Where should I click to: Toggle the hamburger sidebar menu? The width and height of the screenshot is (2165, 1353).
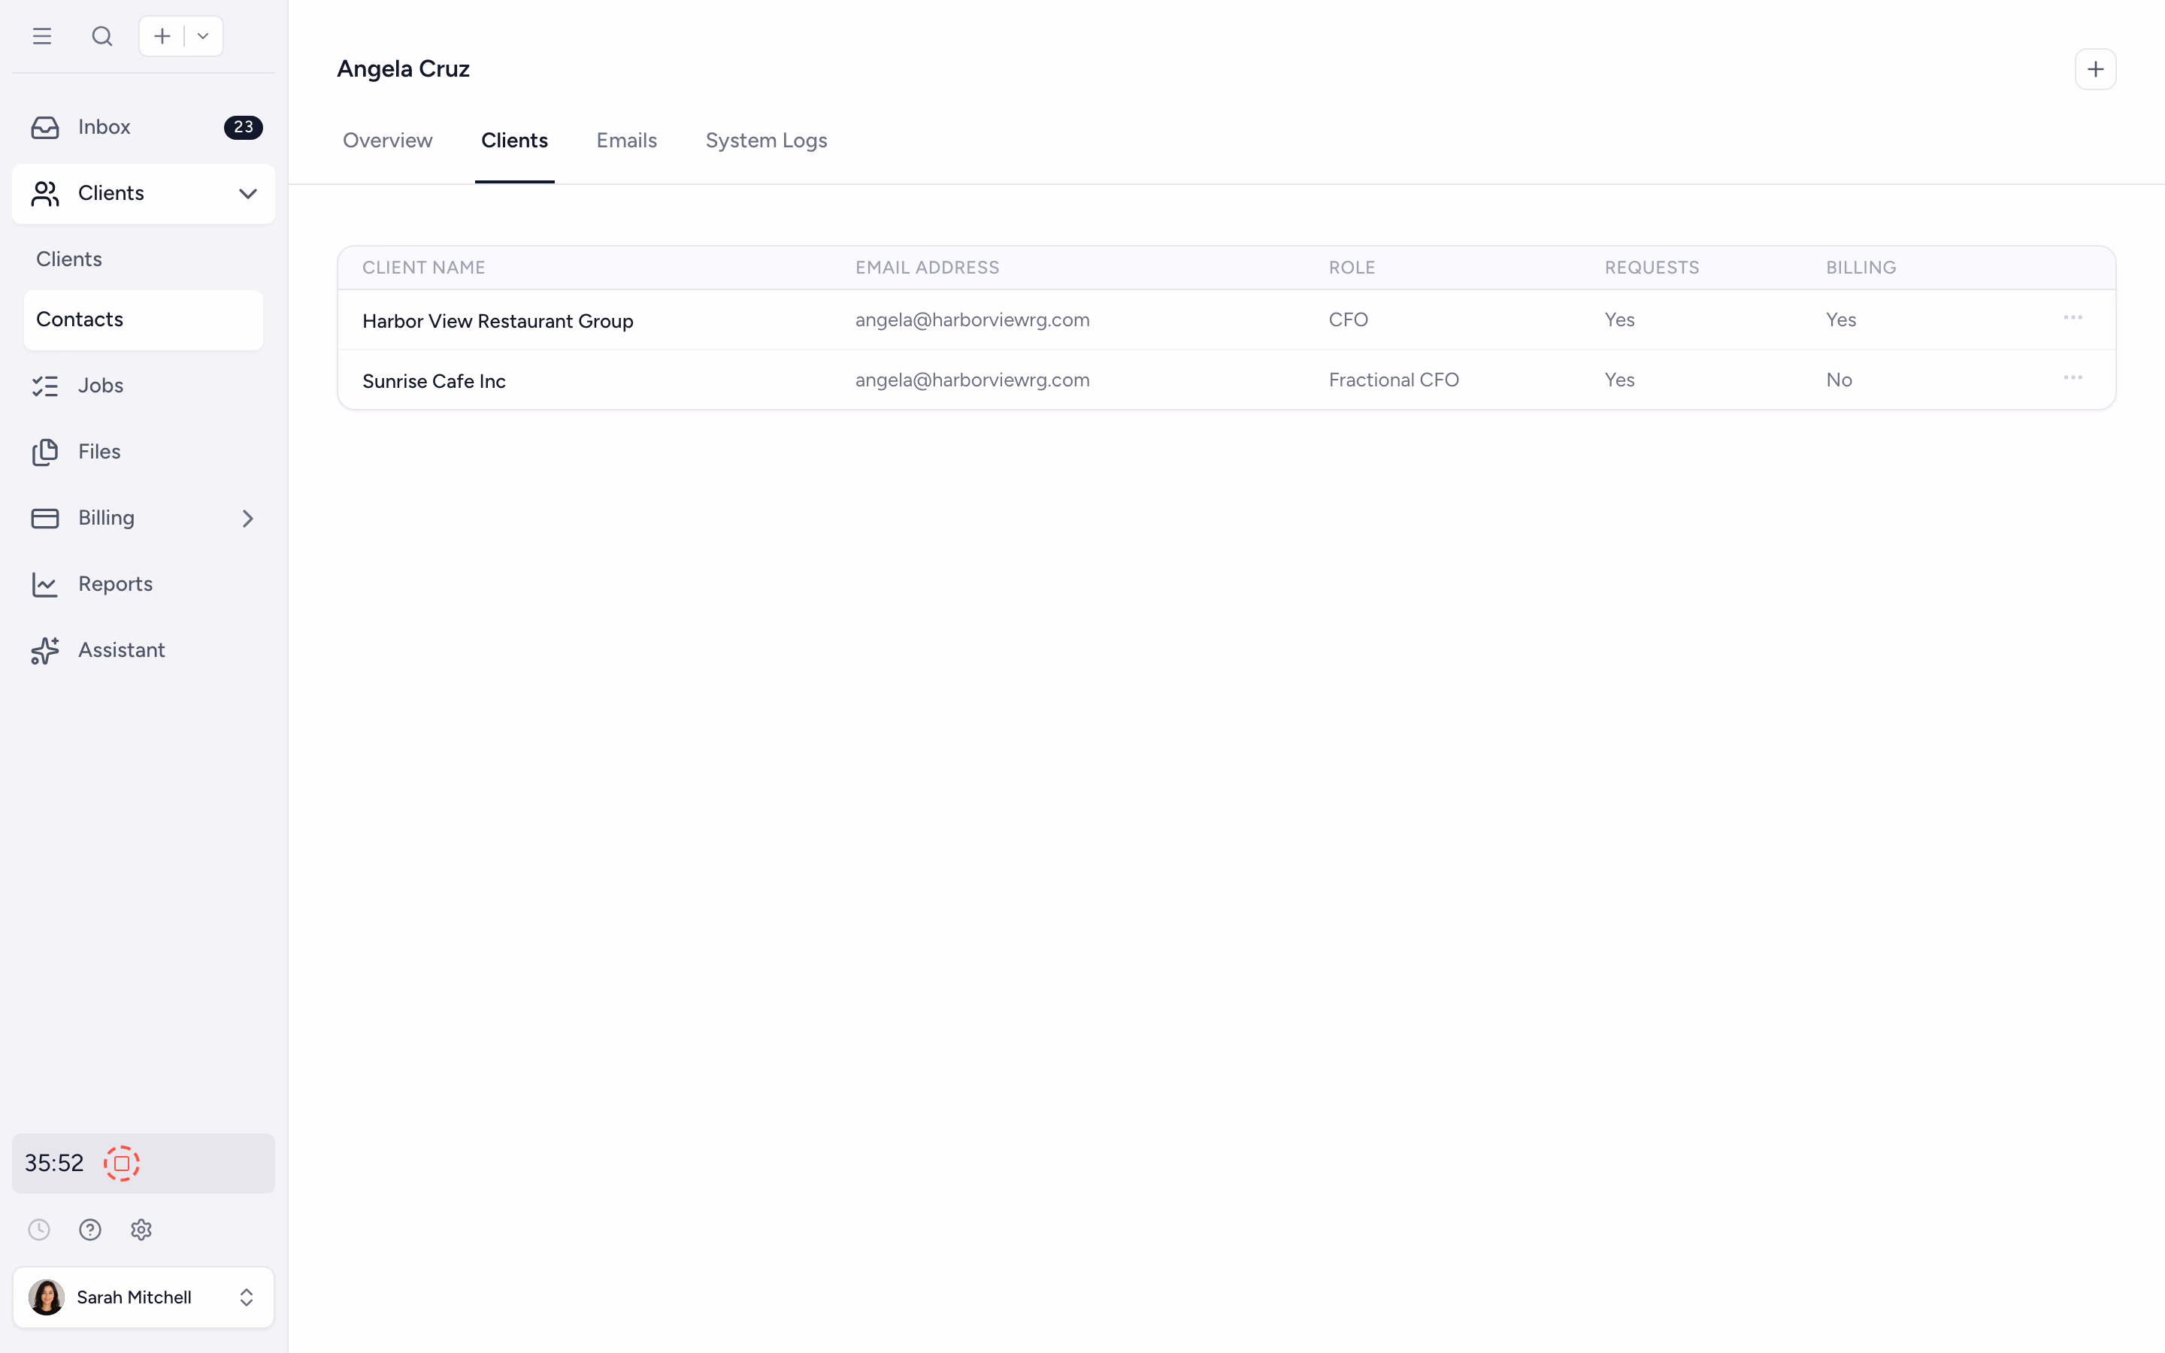coord(42,36)
